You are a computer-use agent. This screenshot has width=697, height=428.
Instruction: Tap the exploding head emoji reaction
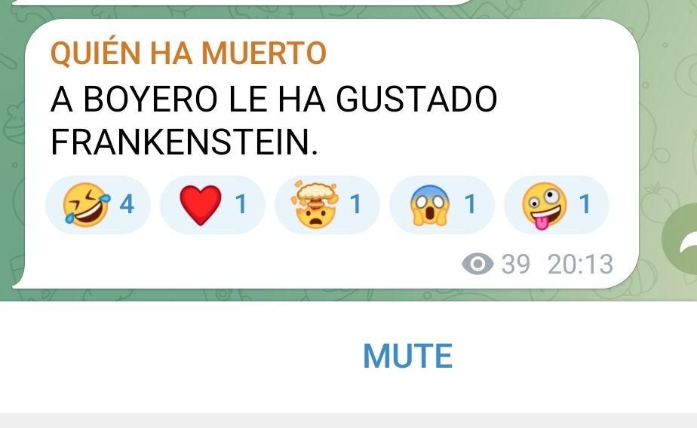tap(327, 205)
